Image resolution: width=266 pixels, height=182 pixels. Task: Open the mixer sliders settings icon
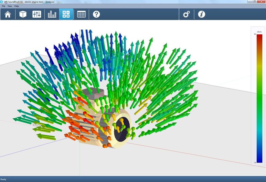click(x=37, y=14)
